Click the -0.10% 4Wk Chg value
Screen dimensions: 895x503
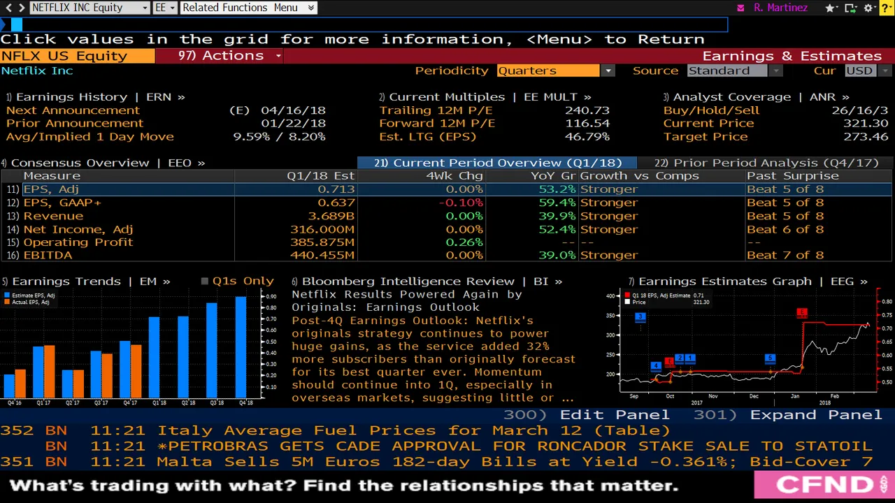coord(460,203)
